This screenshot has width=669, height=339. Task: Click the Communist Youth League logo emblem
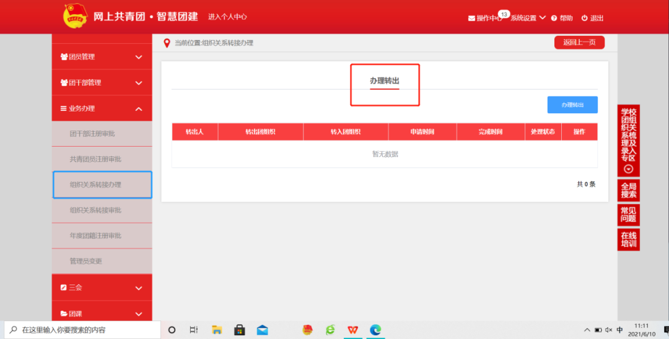coord(76,16)
